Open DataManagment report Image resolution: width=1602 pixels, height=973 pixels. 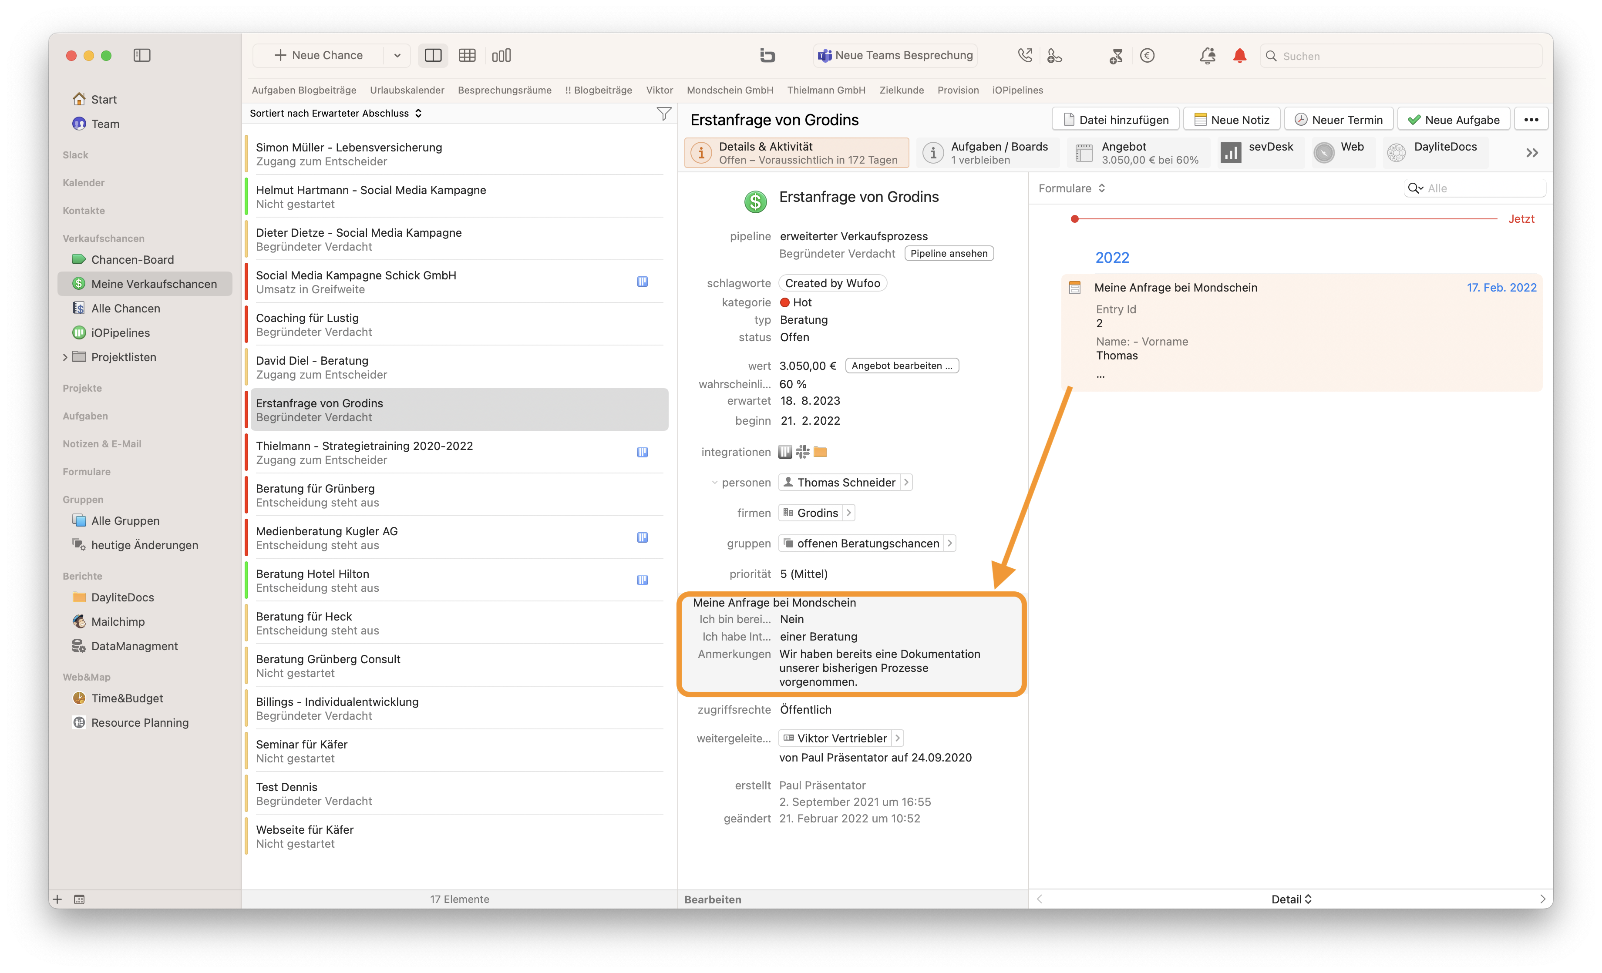(x=134, y=645)
